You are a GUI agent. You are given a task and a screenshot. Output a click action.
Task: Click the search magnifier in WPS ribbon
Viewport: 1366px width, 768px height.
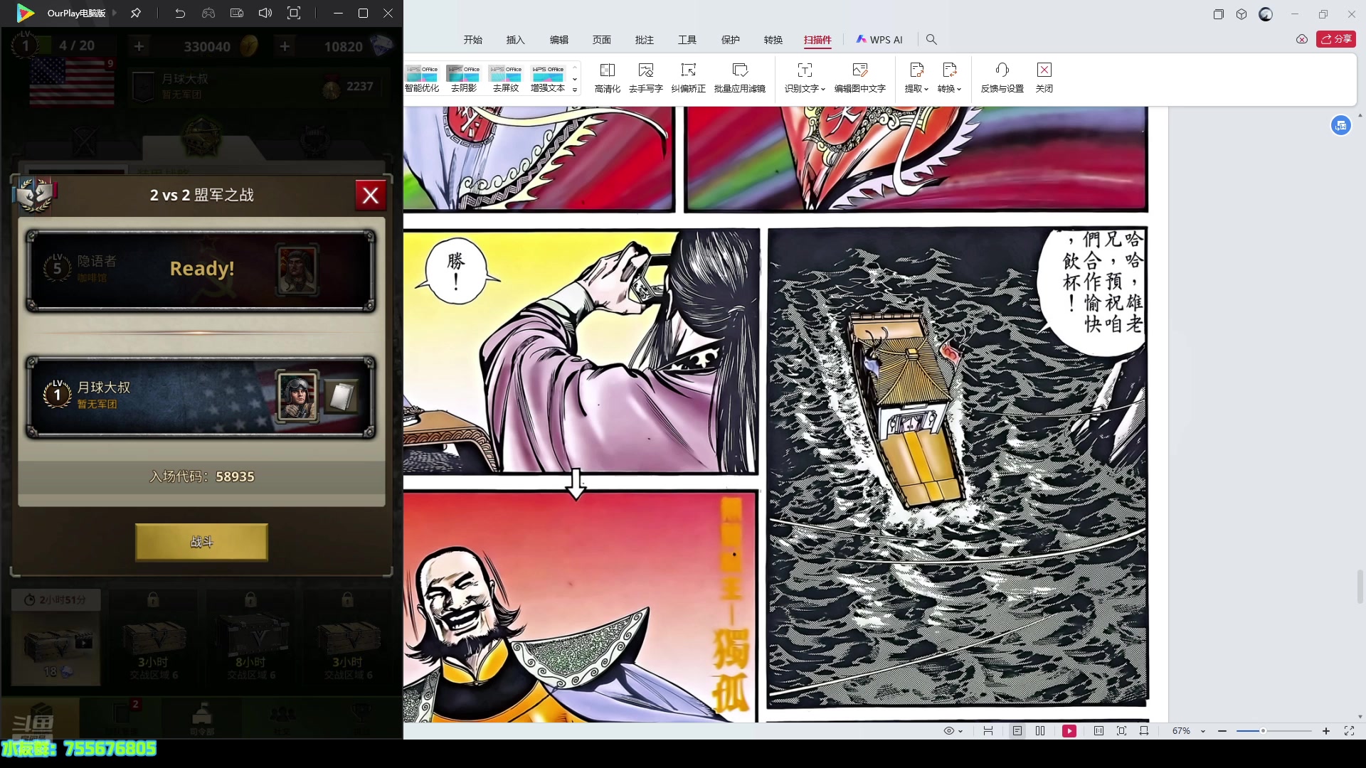pos(931,40)
